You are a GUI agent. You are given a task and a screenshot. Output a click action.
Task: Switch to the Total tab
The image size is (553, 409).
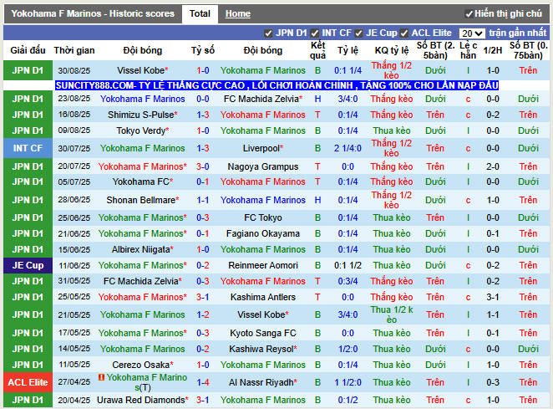tap(200, 13)
